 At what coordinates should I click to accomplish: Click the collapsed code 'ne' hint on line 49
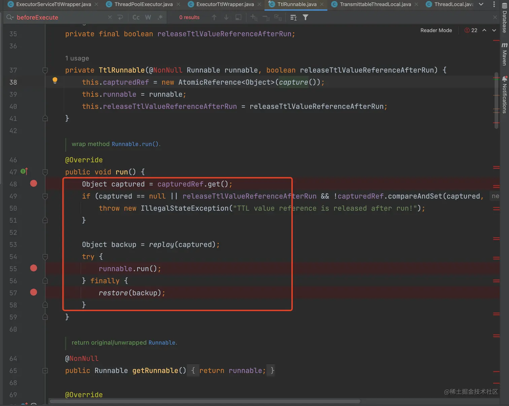tap(495, 196)
